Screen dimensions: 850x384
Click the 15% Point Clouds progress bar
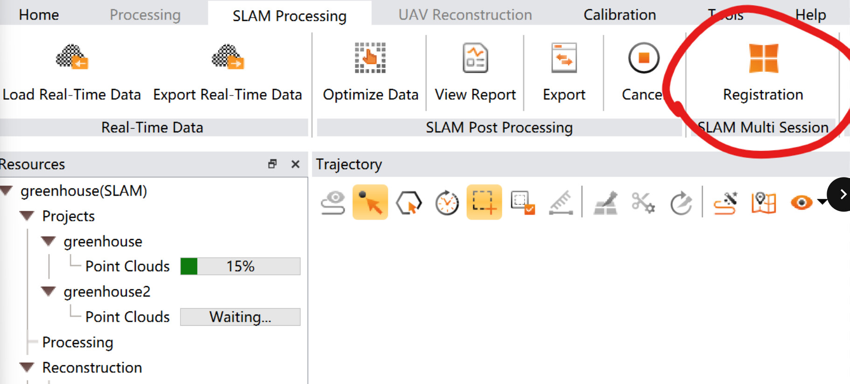(240, 266)
